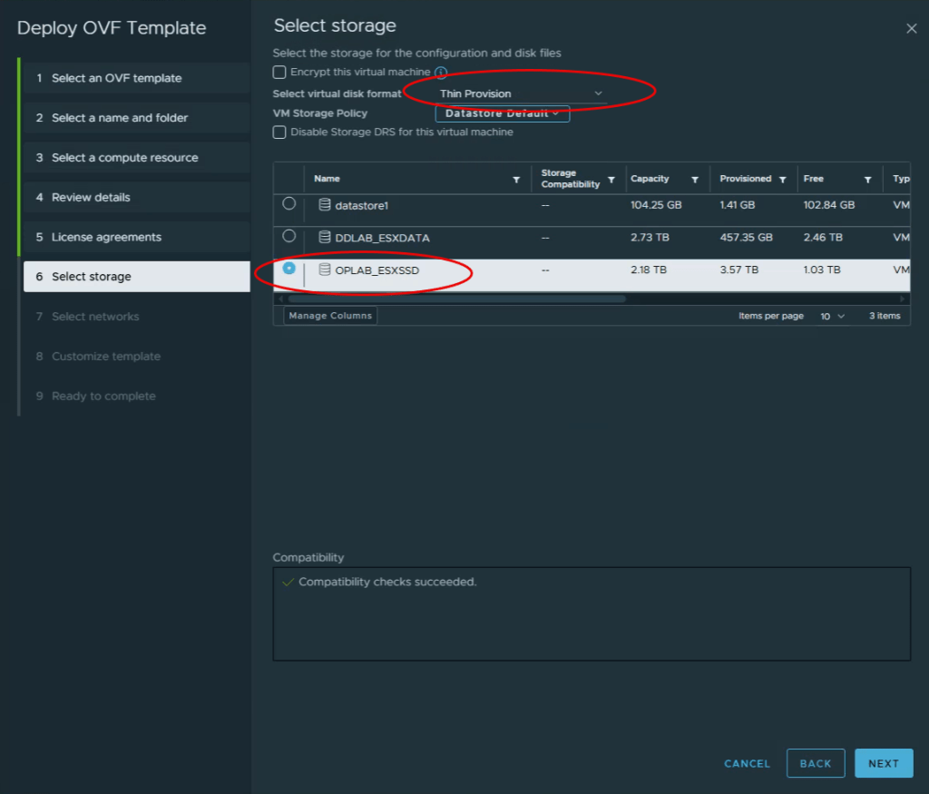
Task: Close the Deploy OVF Template dialog
Action: point(912,28)
